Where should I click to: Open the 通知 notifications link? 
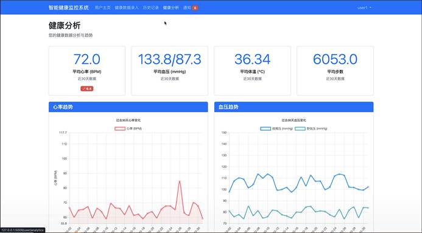187,7
